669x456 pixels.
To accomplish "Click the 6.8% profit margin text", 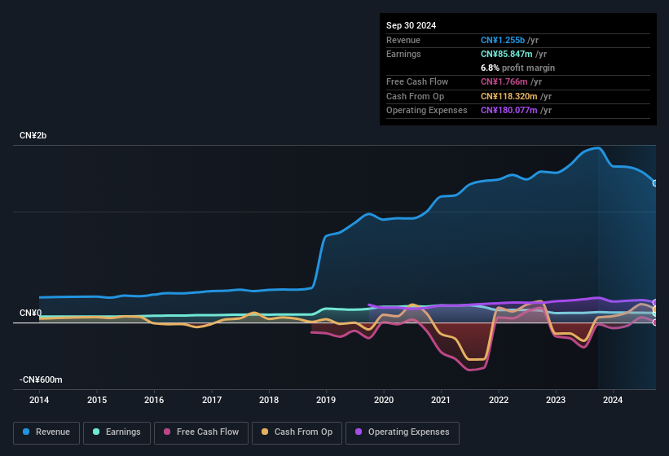I will [517, 68].
